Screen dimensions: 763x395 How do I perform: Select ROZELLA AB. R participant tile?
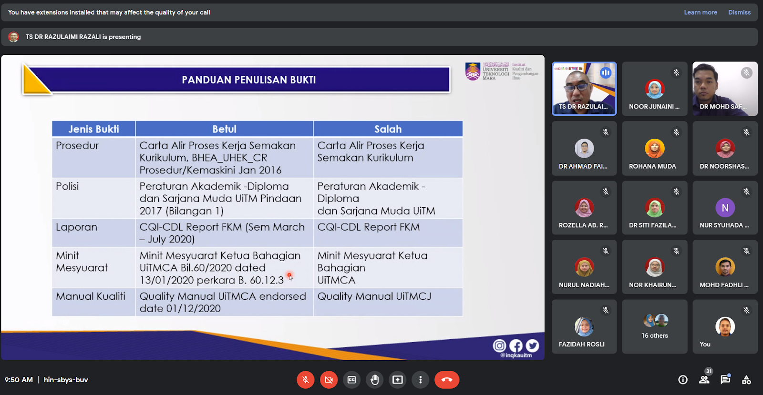(x=584, y=208)
